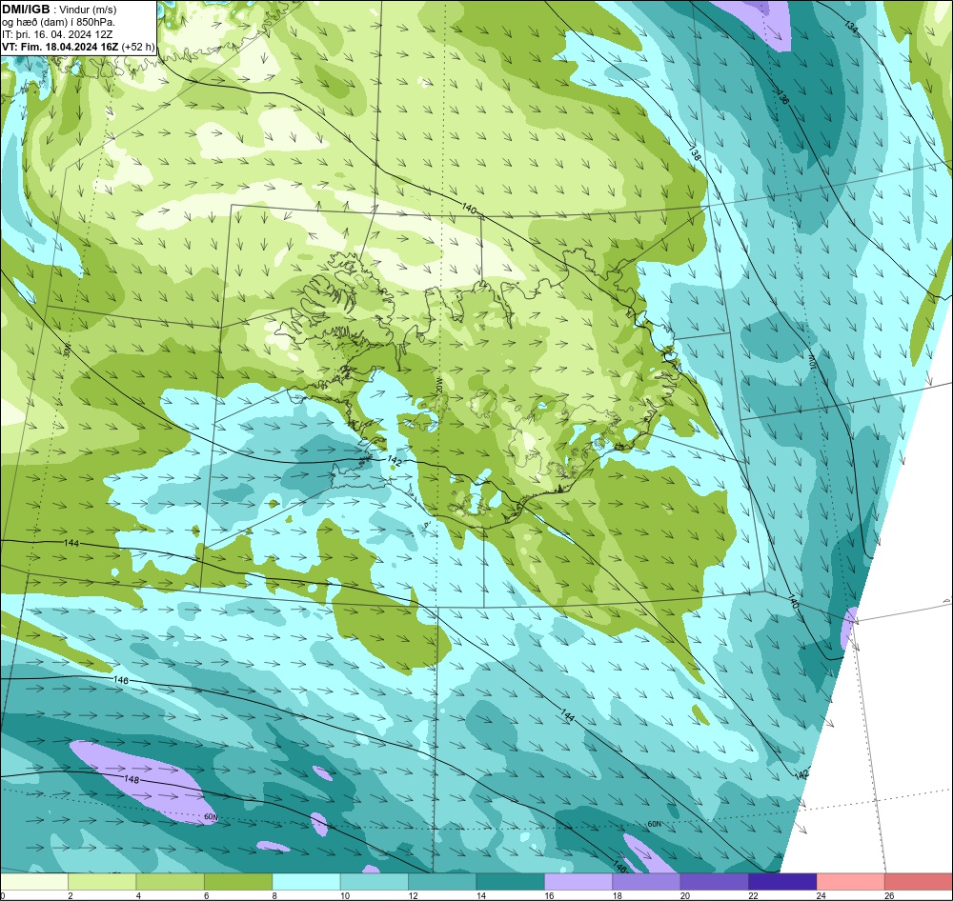This screenshot has height=901, width=953.
Task: Click the legend tick label 24
Action: pos(821,895)
